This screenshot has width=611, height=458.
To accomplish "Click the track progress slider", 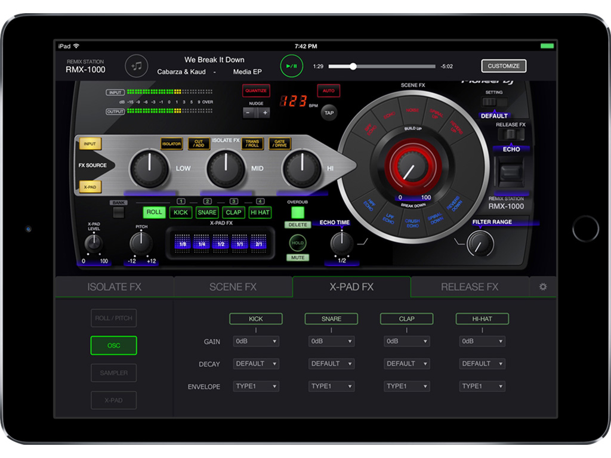I will click(x=382, y=66).
